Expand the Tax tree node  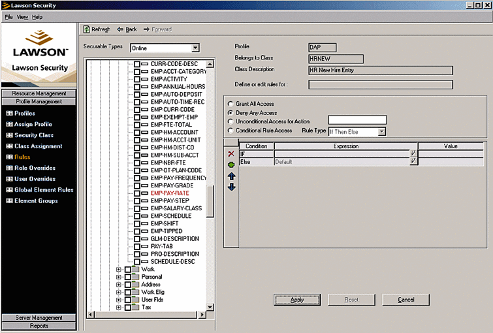click(x=119, y=308)
